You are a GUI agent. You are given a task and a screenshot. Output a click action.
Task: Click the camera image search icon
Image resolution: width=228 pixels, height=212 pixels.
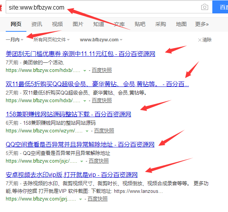[205, 7]
